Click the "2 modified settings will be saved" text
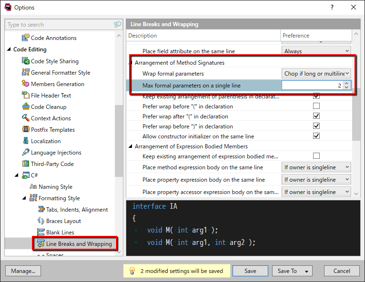Screen dimensions: 365x282 click(182, 271)
